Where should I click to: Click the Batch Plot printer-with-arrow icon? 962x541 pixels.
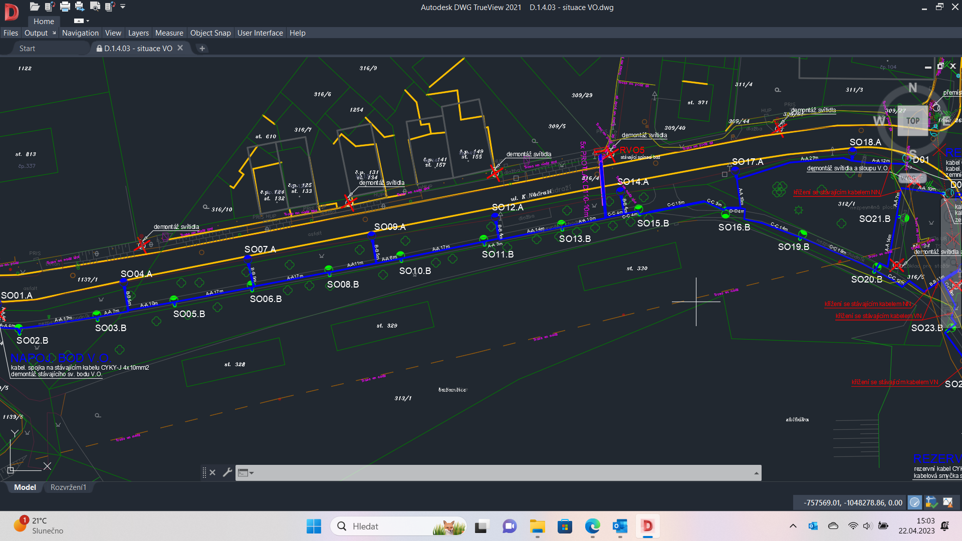pos(80,7)
